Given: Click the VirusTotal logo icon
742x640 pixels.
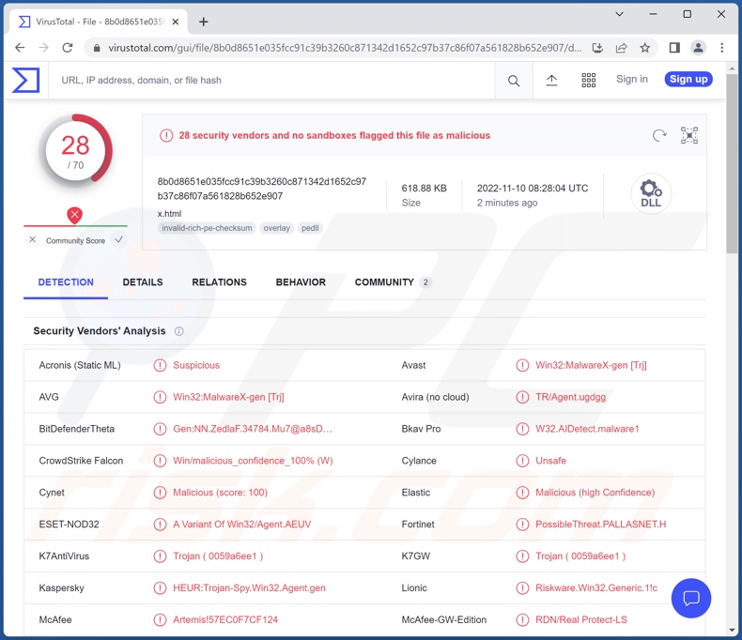Looking at the screenshot, I should click(x=25, y=80).
